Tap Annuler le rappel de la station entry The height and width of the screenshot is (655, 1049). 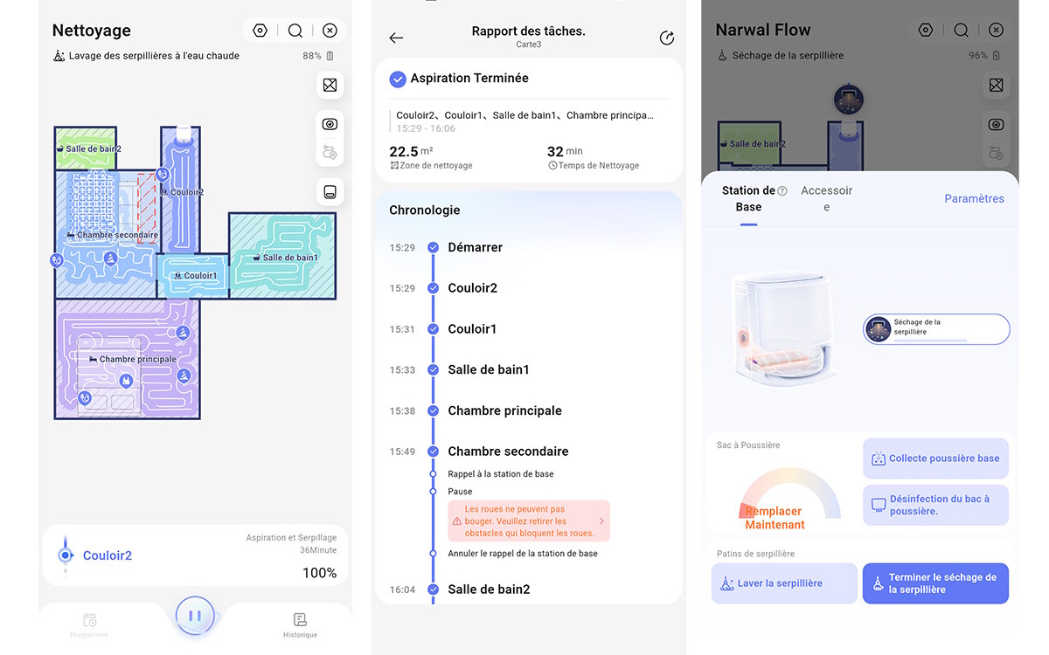point(523,554)
